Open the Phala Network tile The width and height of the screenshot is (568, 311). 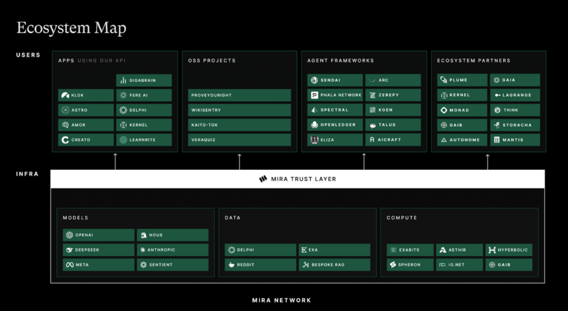tap(336, 95)
